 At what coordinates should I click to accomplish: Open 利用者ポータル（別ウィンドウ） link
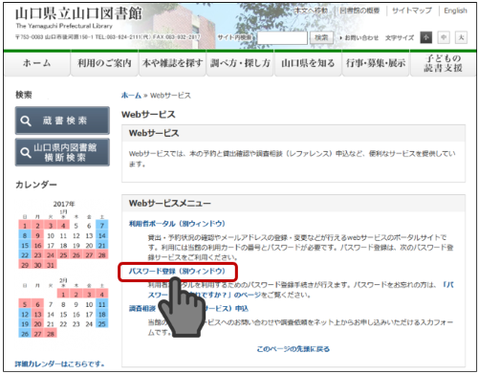coord(177,224)
